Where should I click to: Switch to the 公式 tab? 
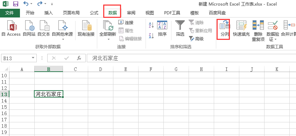tap(94, 13)
